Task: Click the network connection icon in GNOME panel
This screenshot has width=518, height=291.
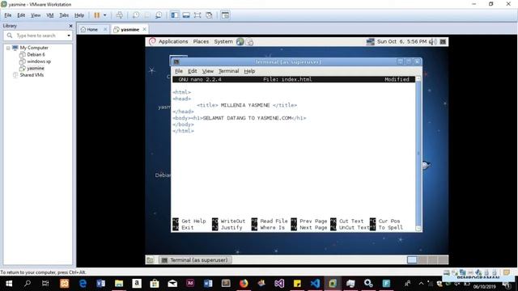Action: tap(371, 41)
